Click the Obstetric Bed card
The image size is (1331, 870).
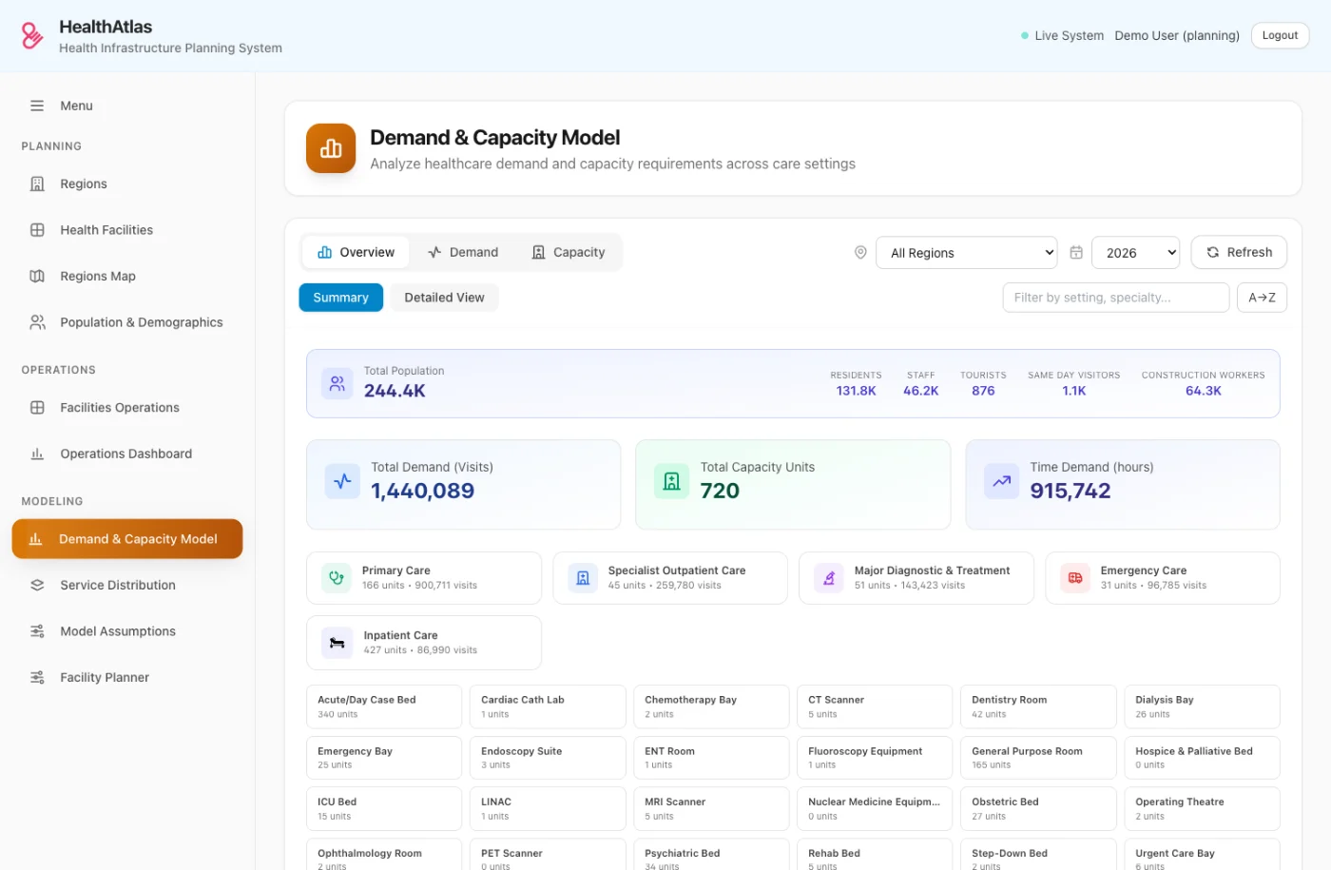tap(1038, 809)
